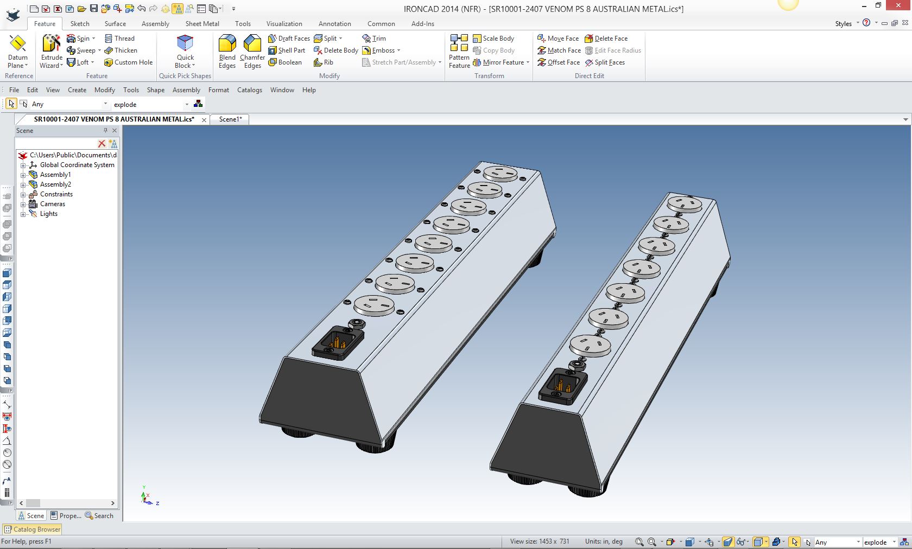Screen dimensions: 912x549
Task: Select the Pattern Feature tool
Action: point(459,52)
